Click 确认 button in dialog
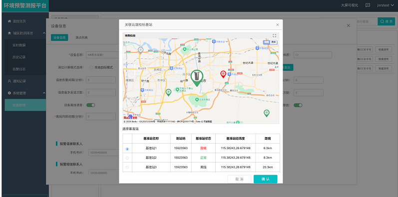 click(266, 179)
